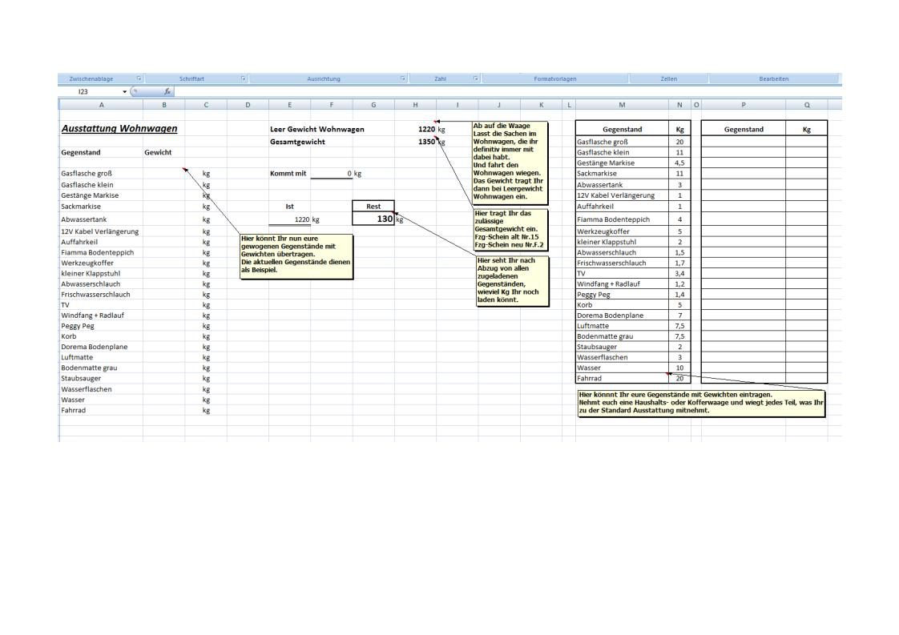The width and height of the screenshot is (899, 635).
Task: Click the 'gewogenen Gegenstände' comment box
Action: click(296, 257)
